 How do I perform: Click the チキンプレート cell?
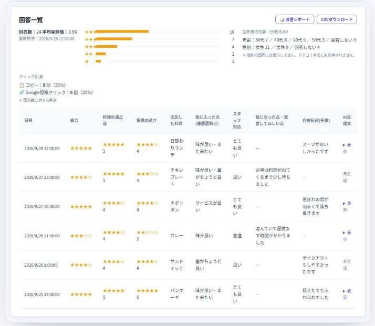tap(177, 177)
